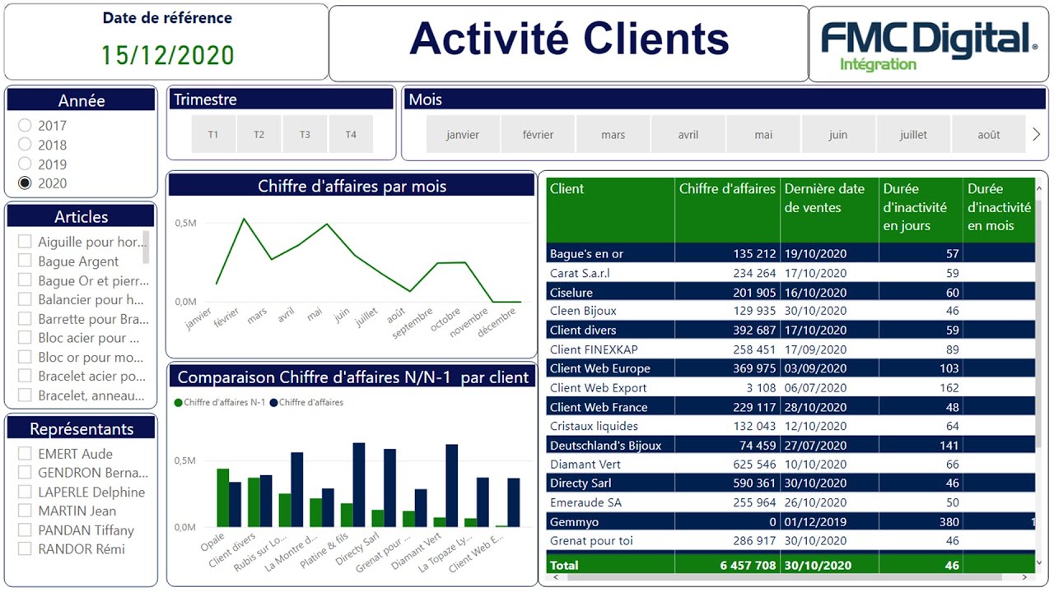Screen dimensions: 1054x592
Task: Select the Carat S.a.r.l client row
Action: click(x=790, y=273)
